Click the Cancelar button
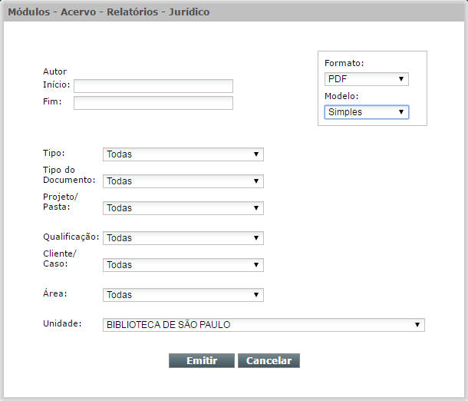The image size is (468, 401). (269, 360)
